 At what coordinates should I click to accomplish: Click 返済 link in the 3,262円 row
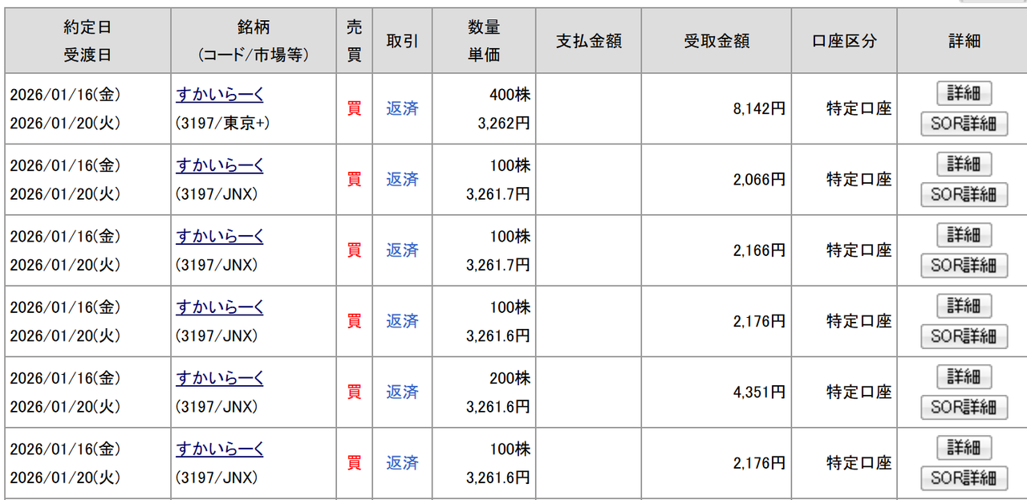pyautogui.click(x=402, y=108)
